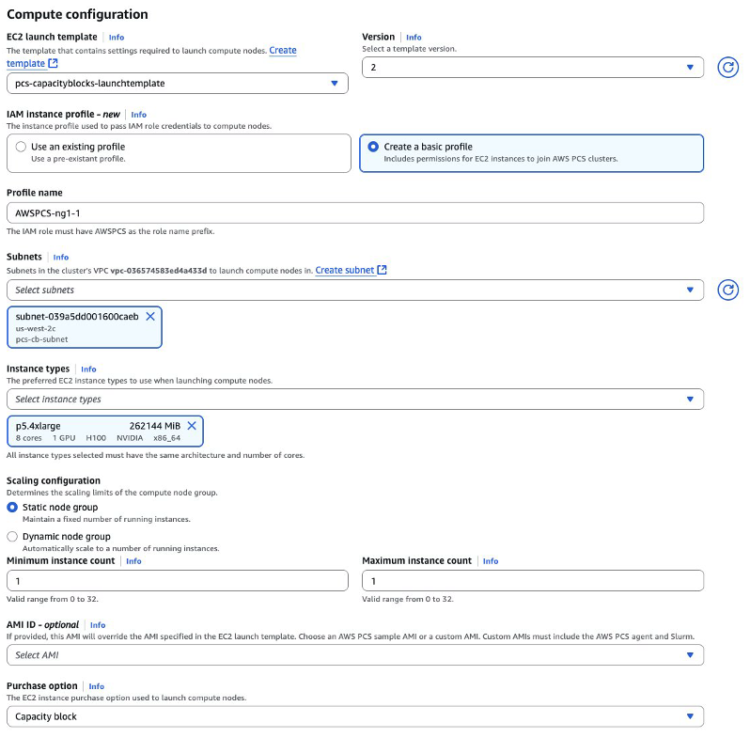The width and height of the screenshot is (750, 738).
Task: Select Dynamic node group scaling
Action: pos(12,537)
